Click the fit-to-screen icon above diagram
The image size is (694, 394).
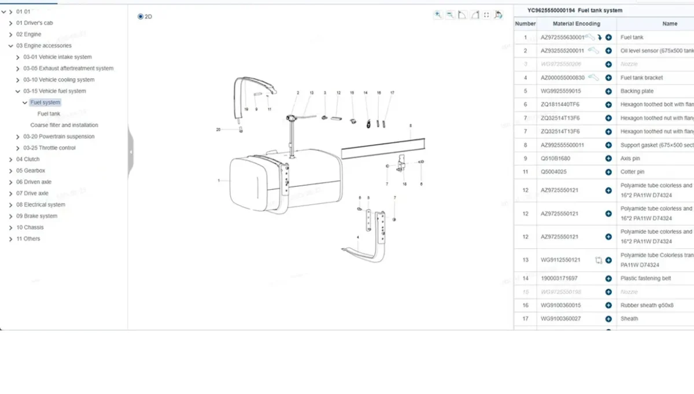[x=486, y=15]
